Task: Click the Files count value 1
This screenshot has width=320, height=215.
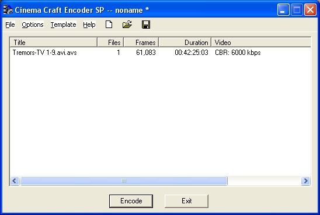Action: [118, 53]
